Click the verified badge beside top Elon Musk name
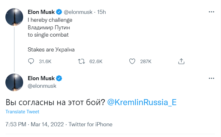Screen dimensions: 221x137 59,12
